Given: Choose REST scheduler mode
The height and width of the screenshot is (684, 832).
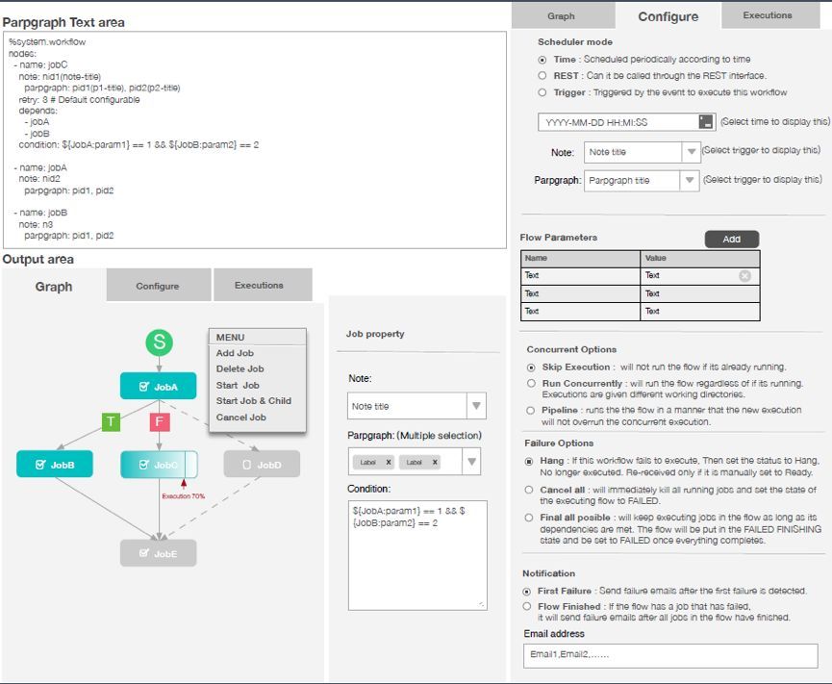Looking at the screenshot, I should 542,76.
